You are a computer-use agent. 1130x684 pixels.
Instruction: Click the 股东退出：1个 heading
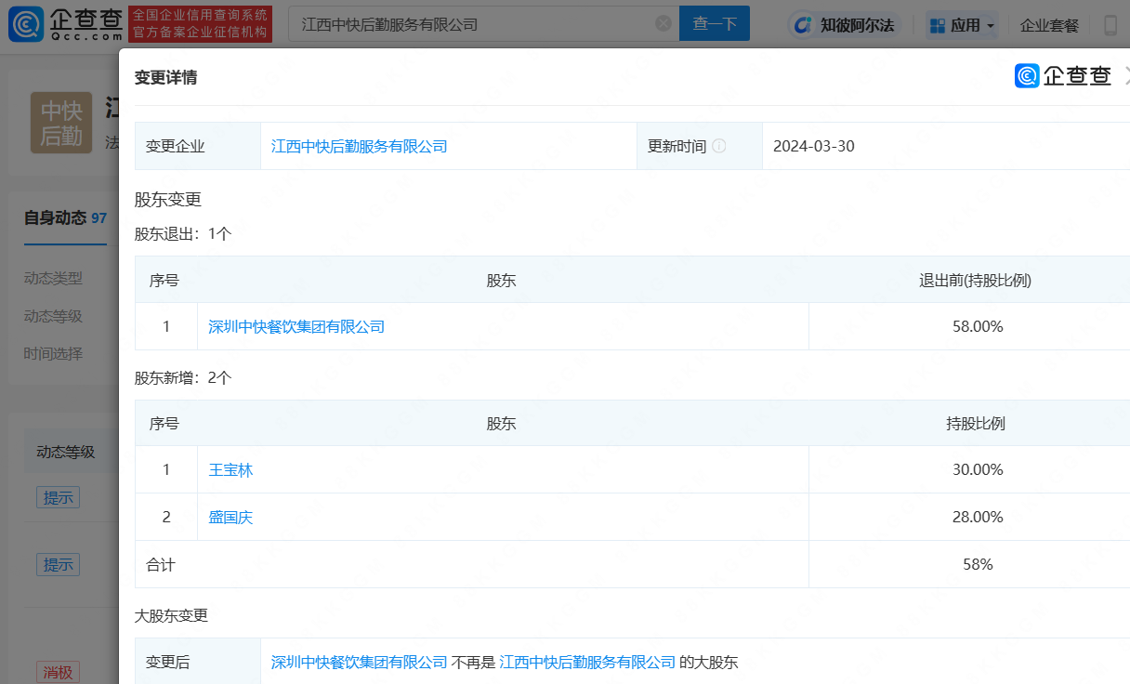point(183,233)
